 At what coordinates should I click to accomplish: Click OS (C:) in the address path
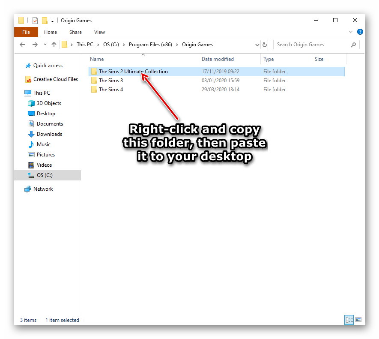(x=111, y=45)
